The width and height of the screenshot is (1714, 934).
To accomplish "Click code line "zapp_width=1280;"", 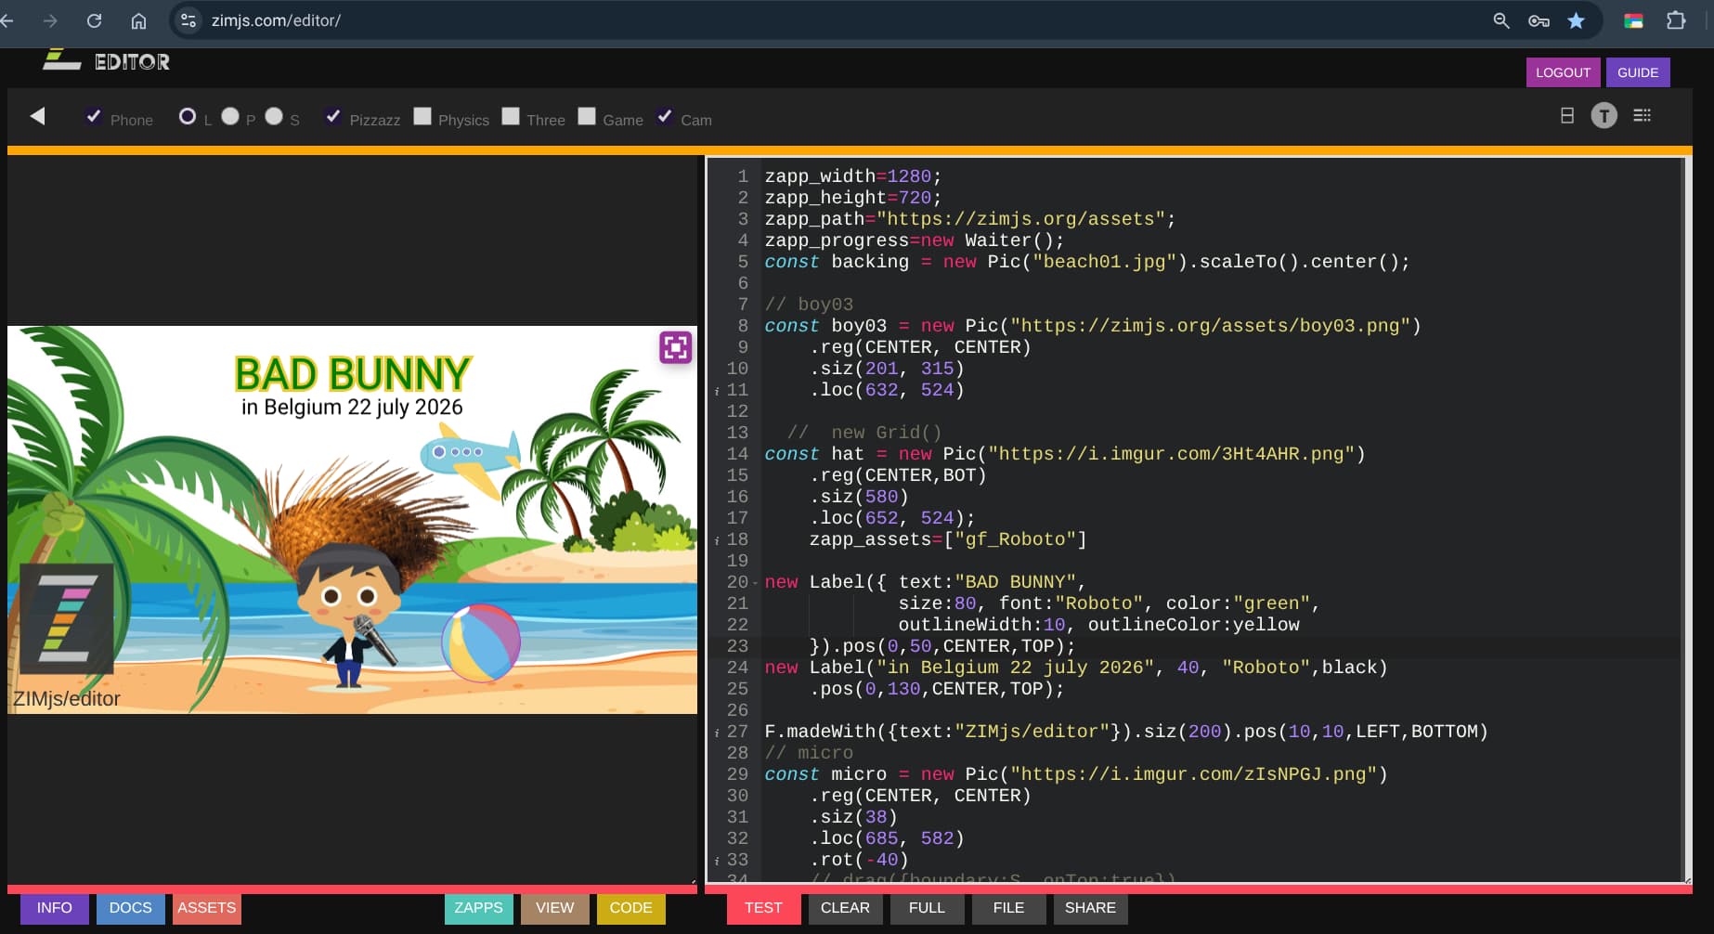I will (852, 176).
